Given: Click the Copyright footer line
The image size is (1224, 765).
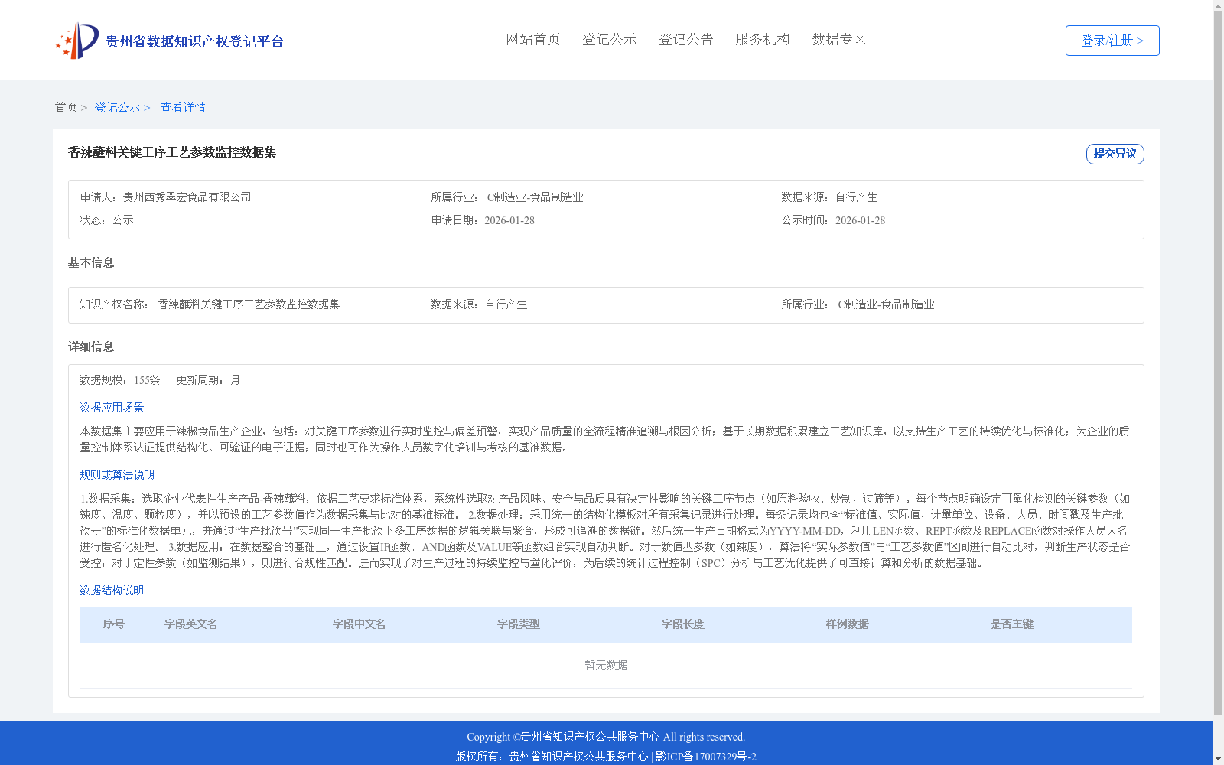Looking at the screenshot, I should 606,737.
